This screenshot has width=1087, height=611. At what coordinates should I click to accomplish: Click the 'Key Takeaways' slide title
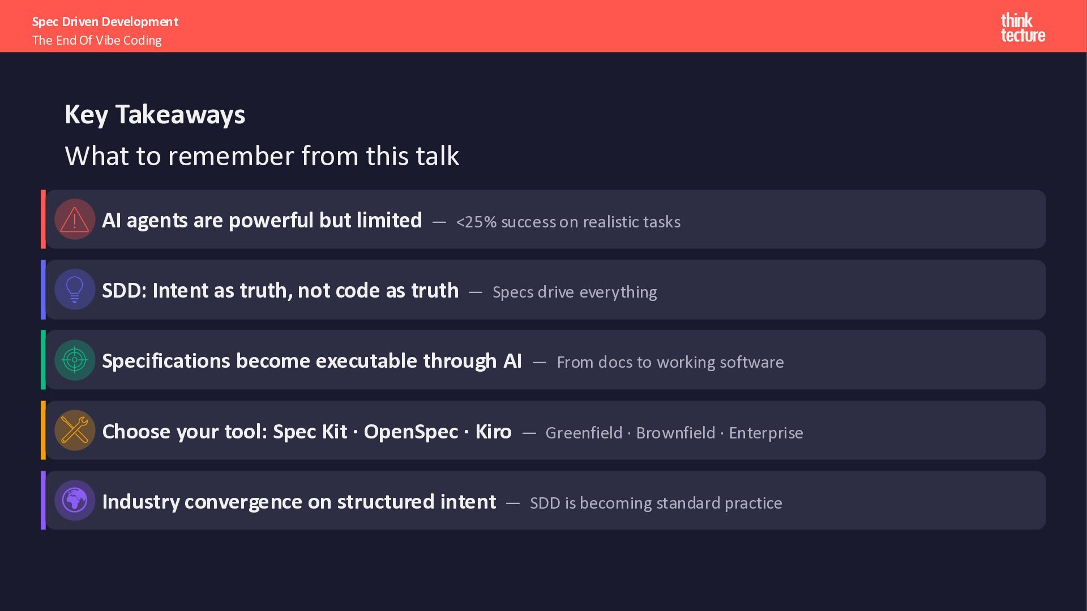point(155,115)
